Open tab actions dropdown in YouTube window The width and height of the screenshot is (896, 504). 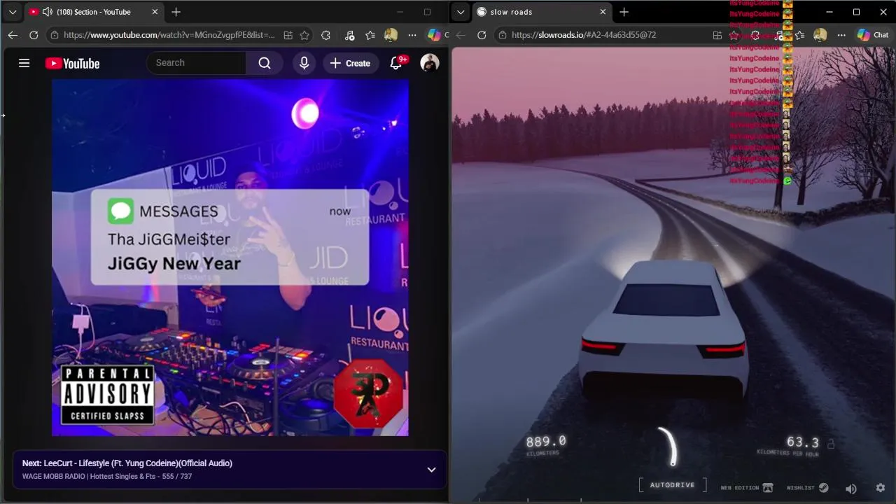point(12,12)
